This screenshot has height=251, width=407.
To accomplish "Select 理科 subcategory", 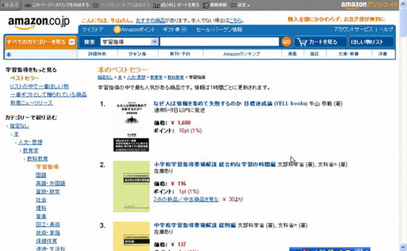I will (x=41, y=208).
